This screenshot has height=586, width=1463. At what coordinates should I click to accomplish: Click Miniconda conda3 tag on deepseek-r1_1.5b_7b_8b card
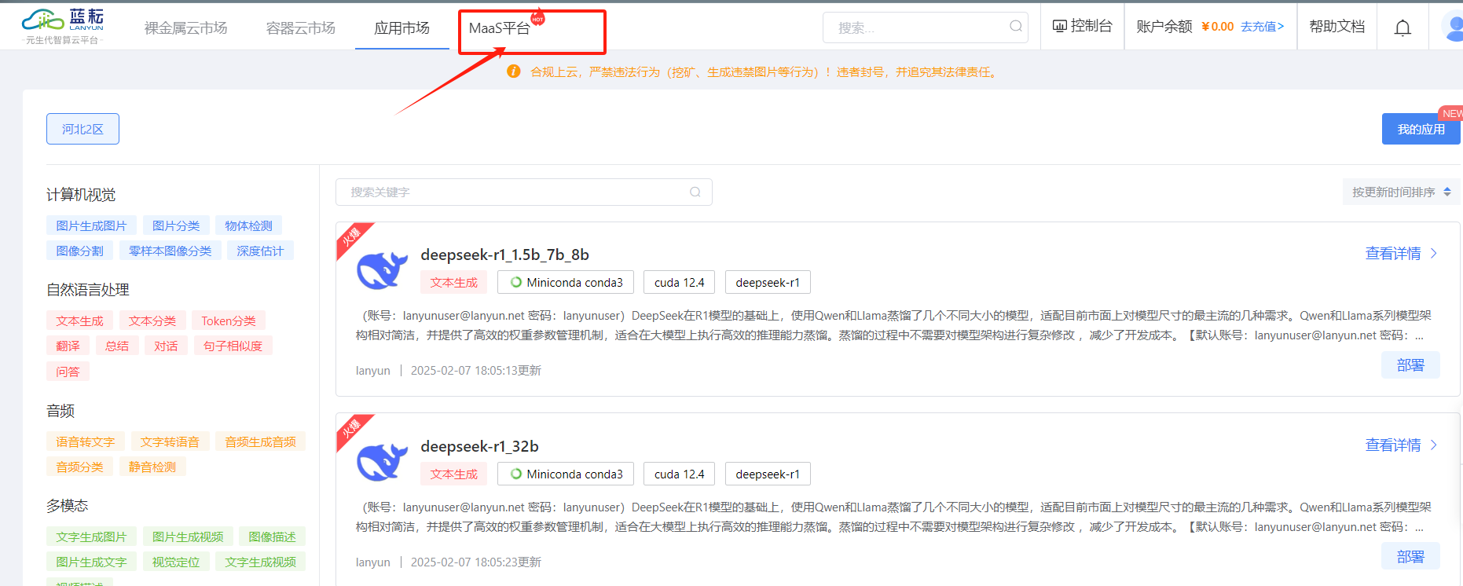[566, 282]
